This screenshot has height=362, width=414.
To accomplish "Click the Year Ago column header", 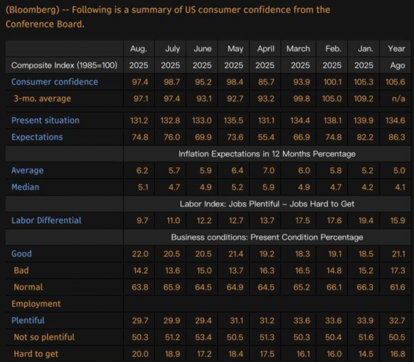I will [x=396, y=57].
